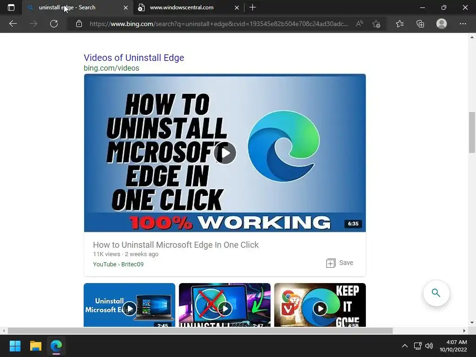Click the horizontal scrollbar left arrow
The width and height of the screenshot is (476, 357).
4,331
